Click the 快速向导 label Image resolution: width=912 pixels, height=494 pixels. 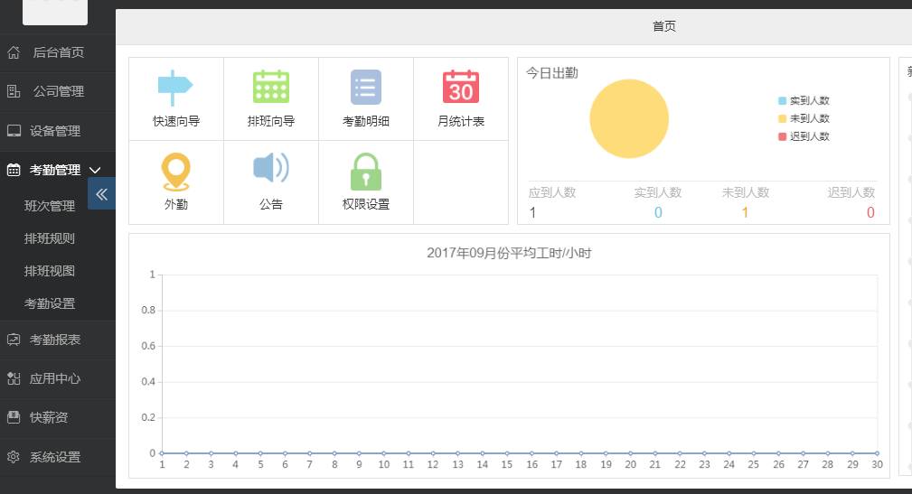[x=175, y=121]
